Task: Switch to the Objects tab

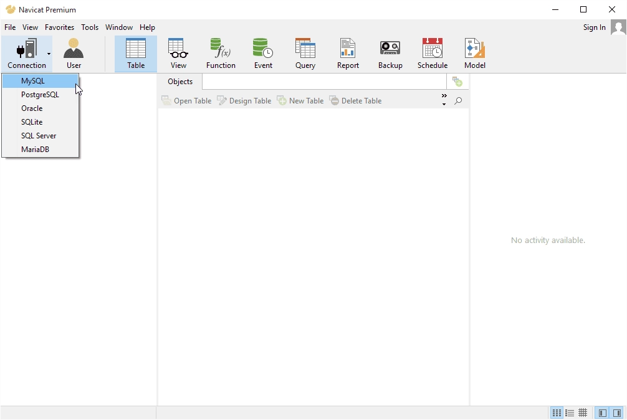Action: (x=180, y=82)
